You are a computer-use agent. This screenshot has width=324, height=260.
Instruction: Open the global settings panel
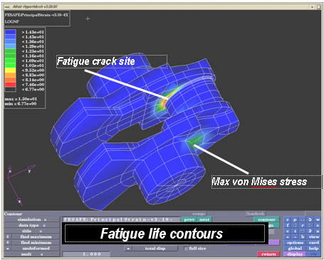pos(295,249)
